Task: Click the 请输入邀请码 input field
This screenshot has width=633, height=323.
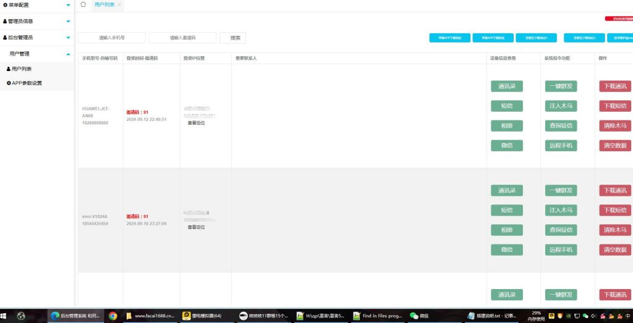Action: [182, 38]
